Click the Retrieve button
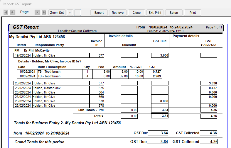The width and height of the screenshot is (231, 148). tap(118, 13)
